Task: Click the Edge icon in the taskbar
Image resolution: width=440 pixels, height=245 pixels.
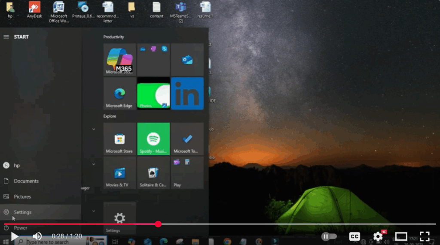Action: tap(164, 242)
